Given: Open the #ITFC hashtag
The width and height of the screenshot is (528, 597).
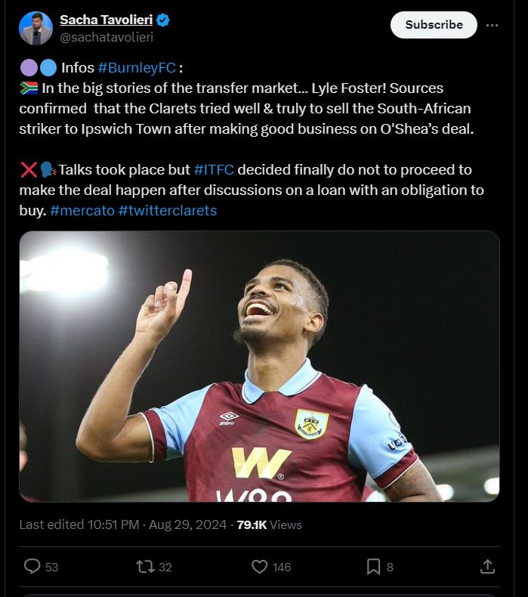Looking at the screenshot, I should pyautogui.click(x=214, y=171).
